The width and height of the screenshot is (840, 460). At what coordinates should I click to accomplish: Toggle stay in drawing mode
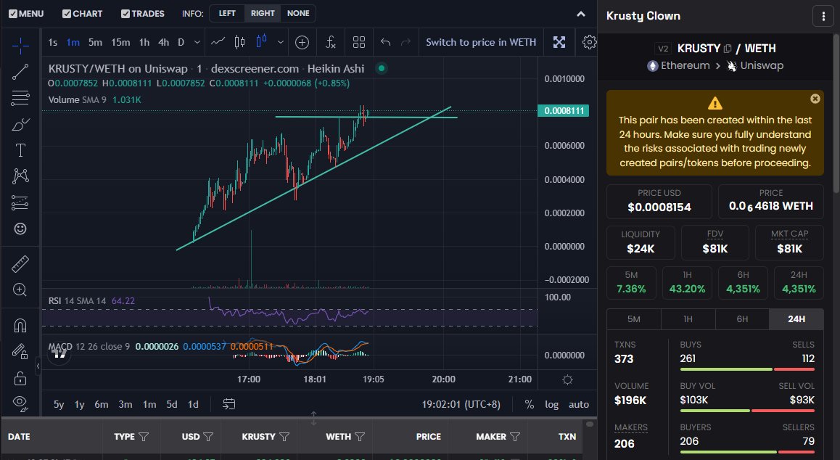[20, 352]
